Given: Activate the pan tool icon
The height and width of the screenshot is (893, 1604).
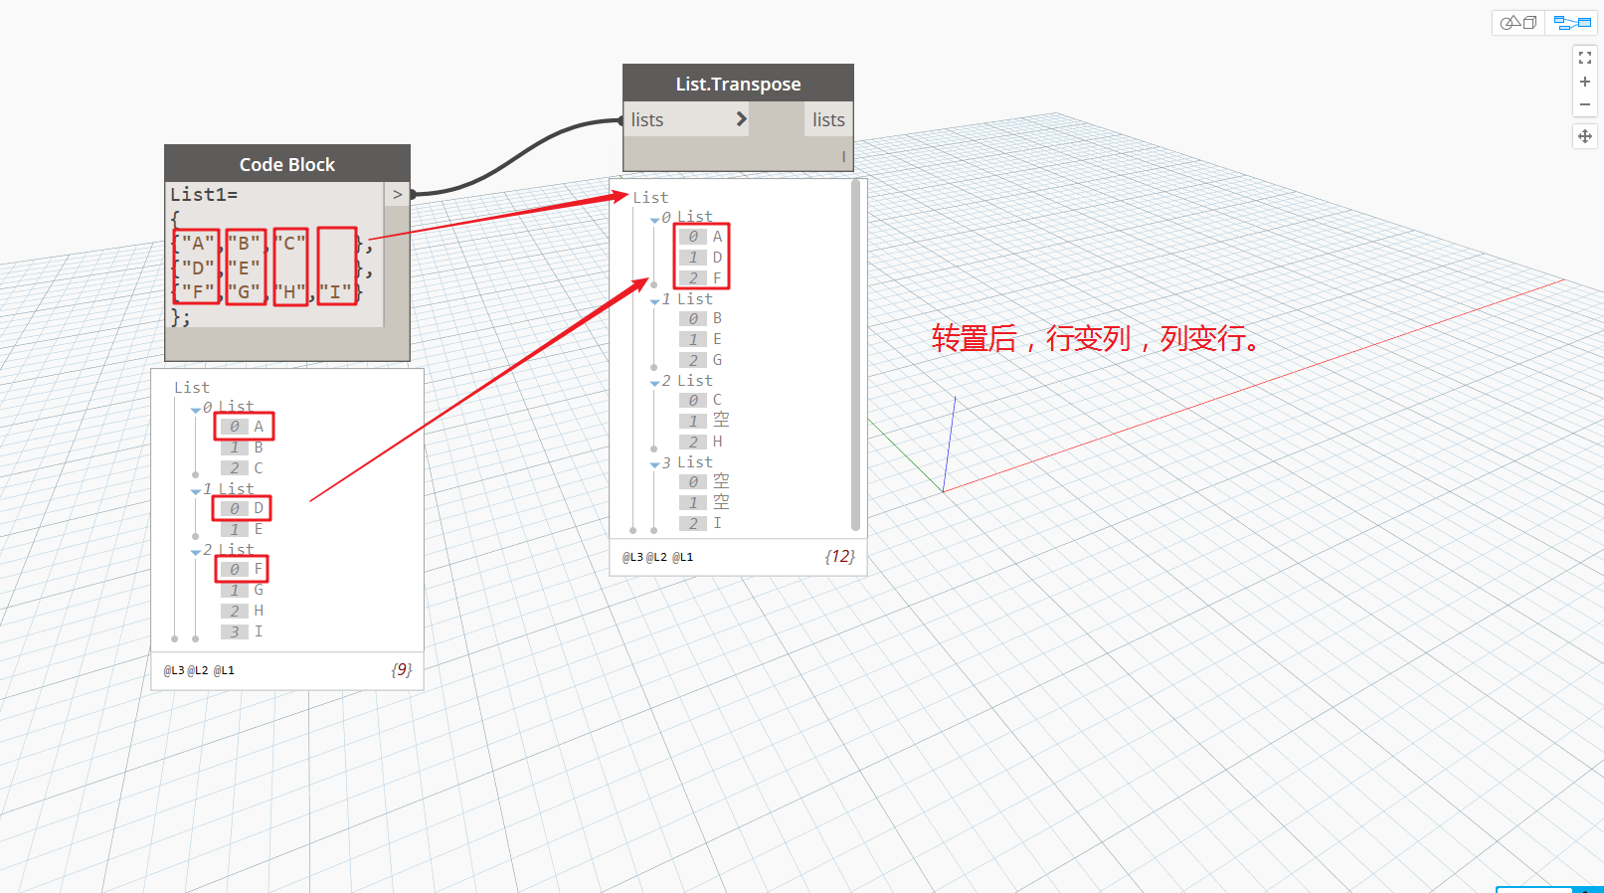Looking at the screenshot, I should point(1585,136).
